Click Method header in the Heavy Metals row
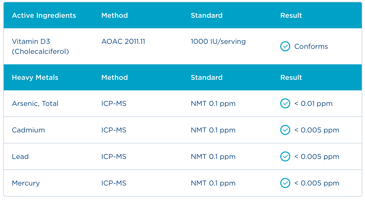This screenshot has width=365, height=200. [114, 78]
